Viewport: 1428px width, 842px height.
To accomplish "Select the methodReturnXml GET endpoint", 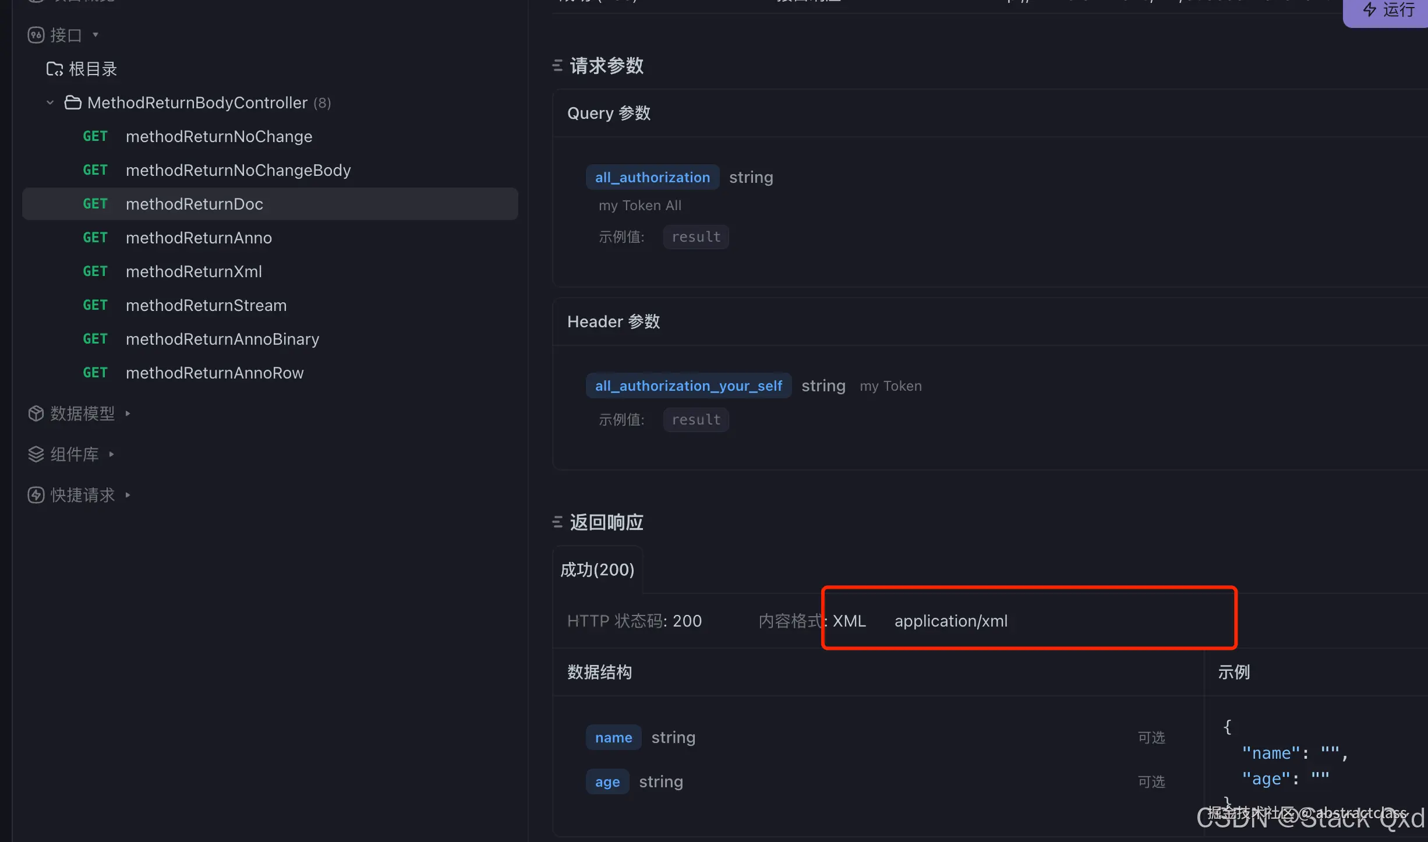I will point(194,271).
